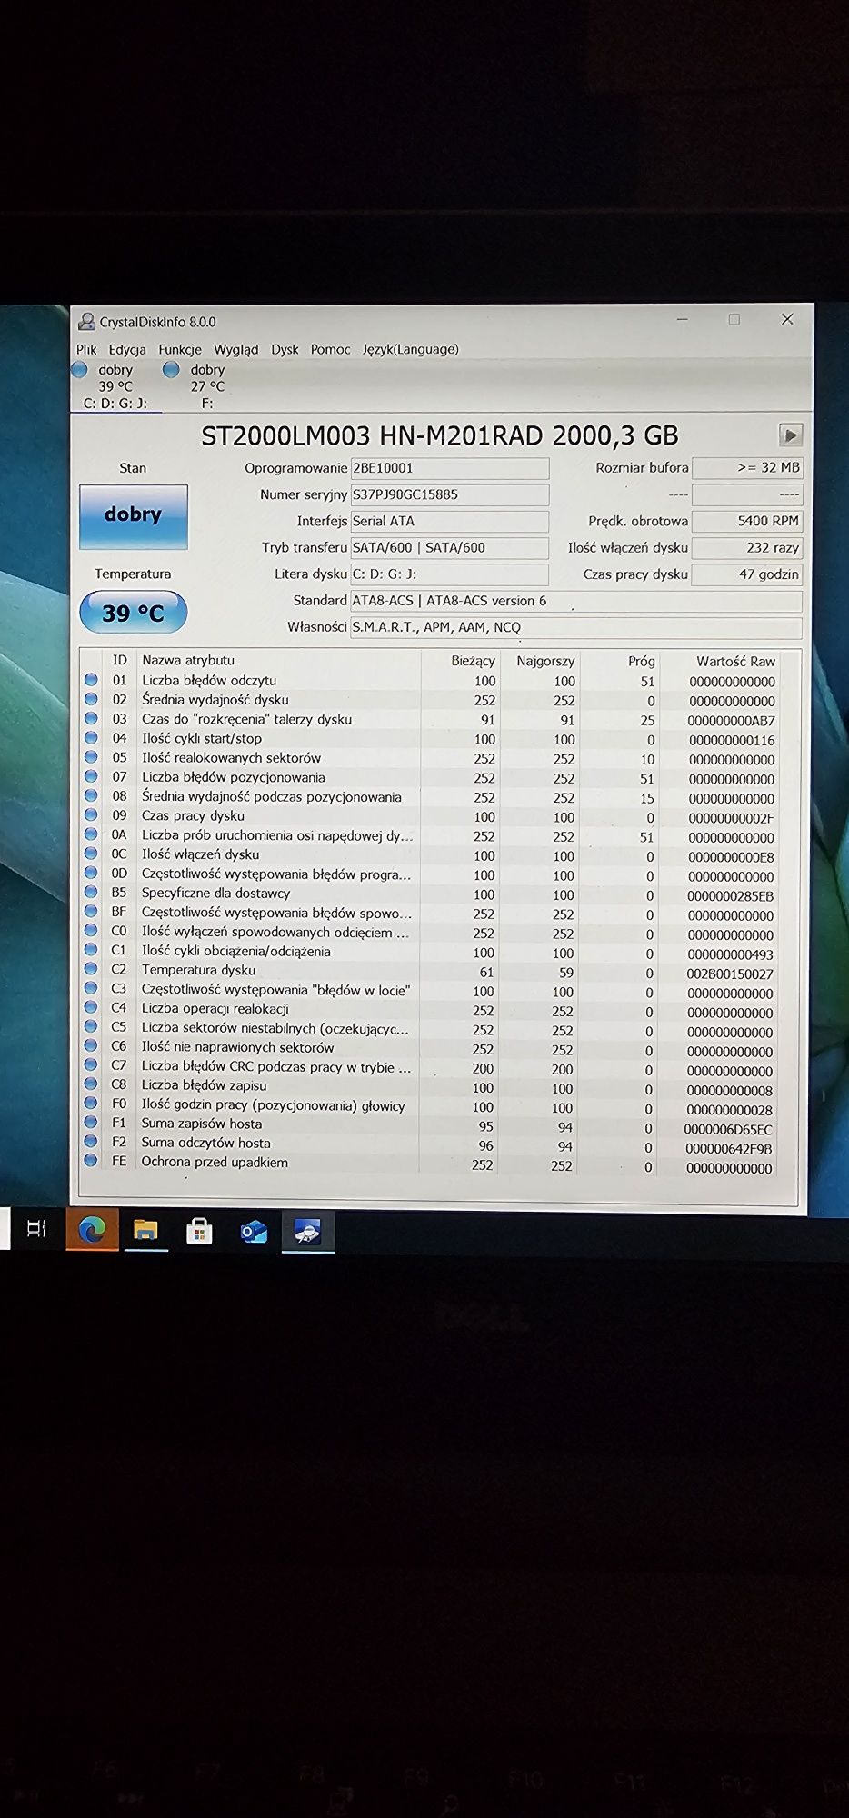This screenshot has width=849, height=1818.
Task: Click the Interfejs field Serial ATA
Action: [450, 521]
